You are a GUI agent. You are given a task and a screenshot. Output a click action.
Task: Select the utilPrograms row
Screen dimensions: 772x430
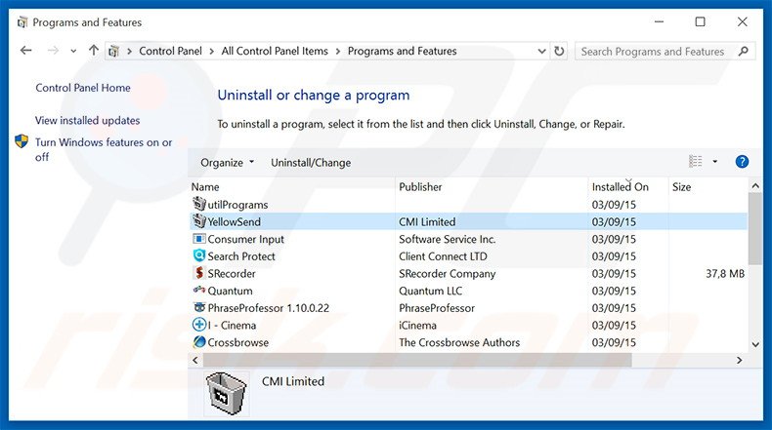[468, 205]
